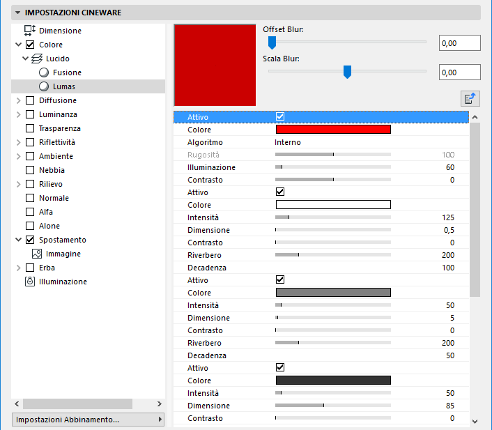The image size is (492, 430).
Task: Click the tree horizontal scroll left arrow
Action: click(17, 404)
